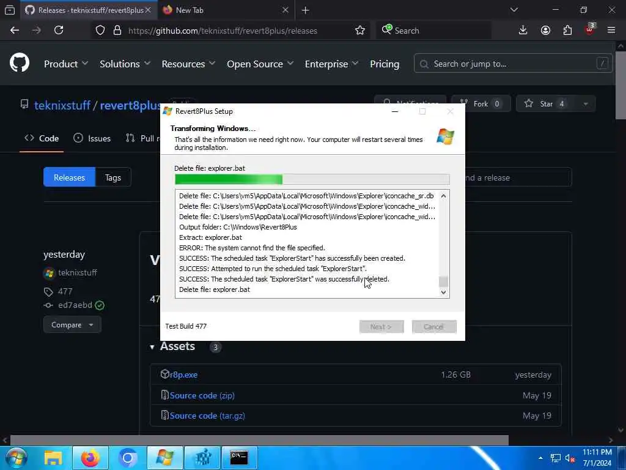Viewport: 626px width, 470px height.
Task: Open uBlock extension icon with badge
Action: [590, 29]
